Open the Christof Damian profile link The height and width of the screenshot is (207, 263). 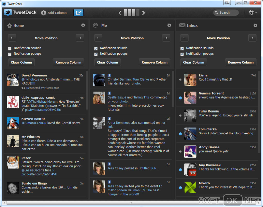click(119, 79)
